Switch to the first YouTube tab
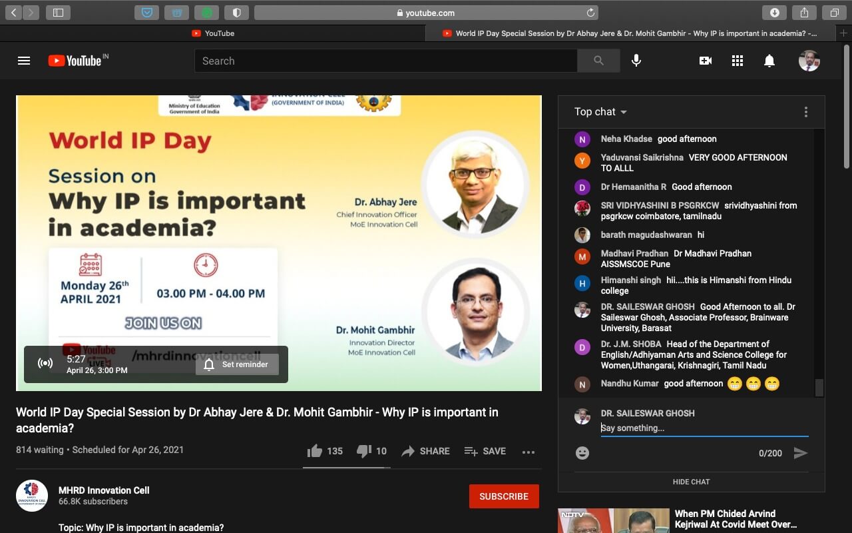The image size is (852, 533). coord(213,33)
